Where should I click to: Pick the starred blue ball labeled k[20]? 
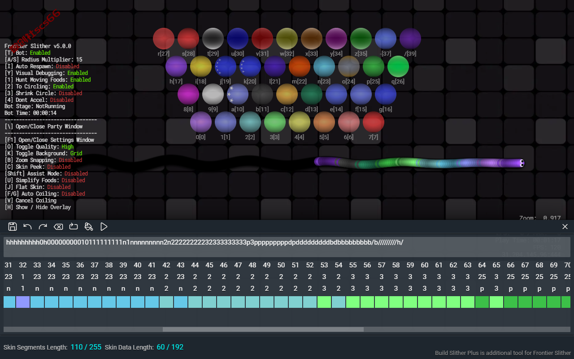[x=250, y=66]
